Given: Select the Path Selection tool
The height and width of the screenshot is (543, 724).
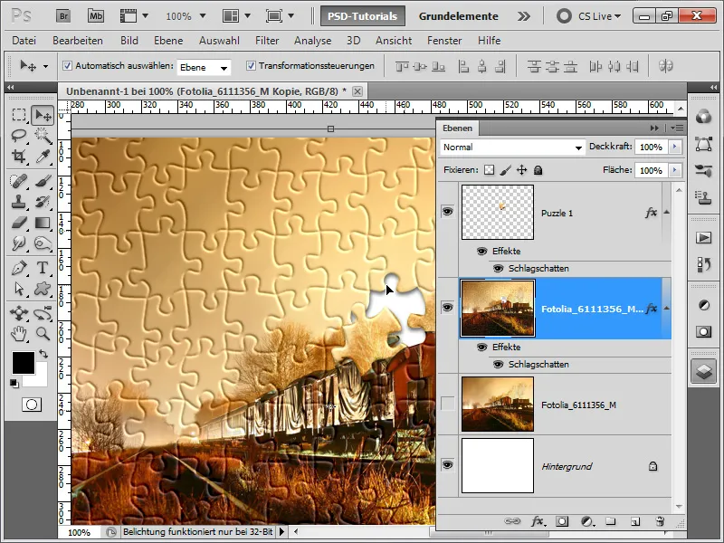Looking at the screenshot, I should (19, 289).
